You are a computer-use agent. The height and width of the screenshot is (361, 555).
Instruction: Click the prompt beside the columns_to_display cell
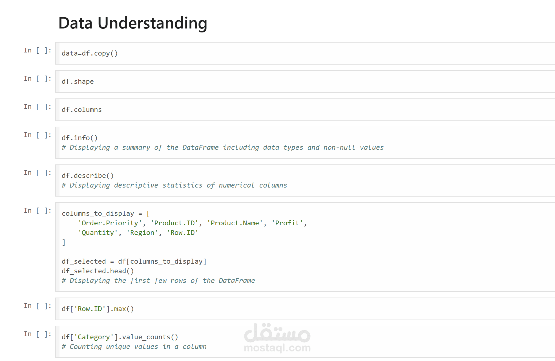[x=37, y=210]
